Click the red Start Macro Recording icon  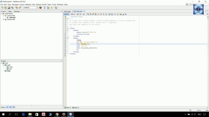115,14
